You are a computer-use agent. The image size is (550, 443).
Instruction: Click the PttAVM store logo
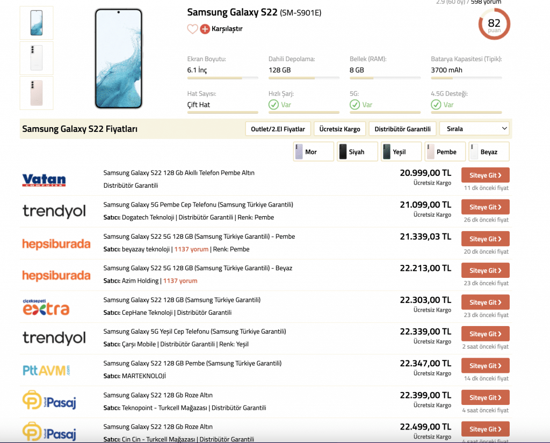[46, 370]
